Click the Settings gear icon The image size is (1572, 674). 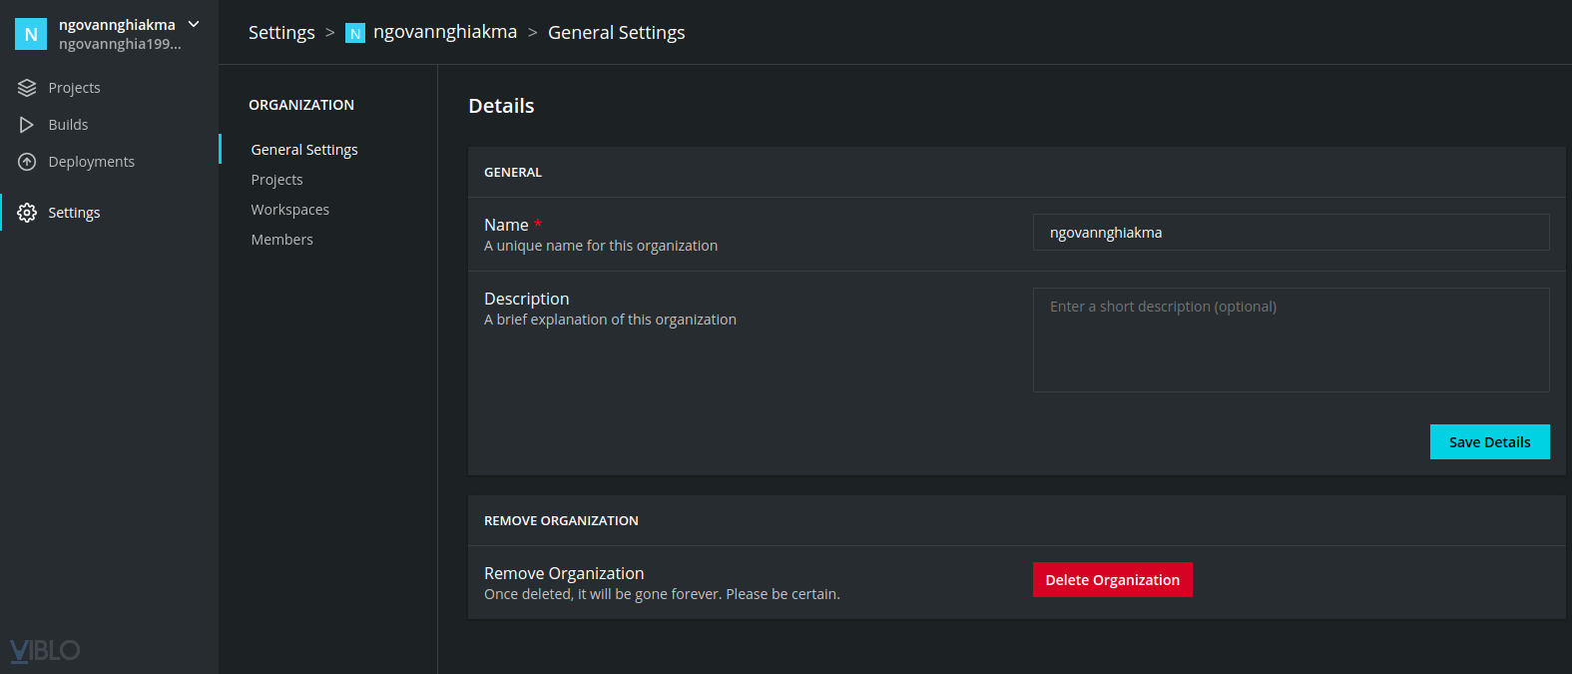27,213
